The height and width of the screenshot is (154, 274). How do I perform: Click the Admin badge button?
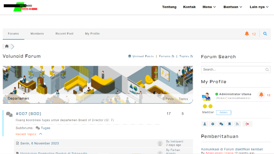pyautogui.click(x=223, y=113)
